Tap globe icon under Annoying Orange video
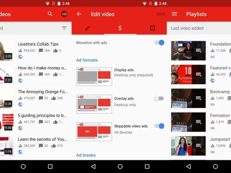The height and width of the screenshot is (173, 231). 20,105
